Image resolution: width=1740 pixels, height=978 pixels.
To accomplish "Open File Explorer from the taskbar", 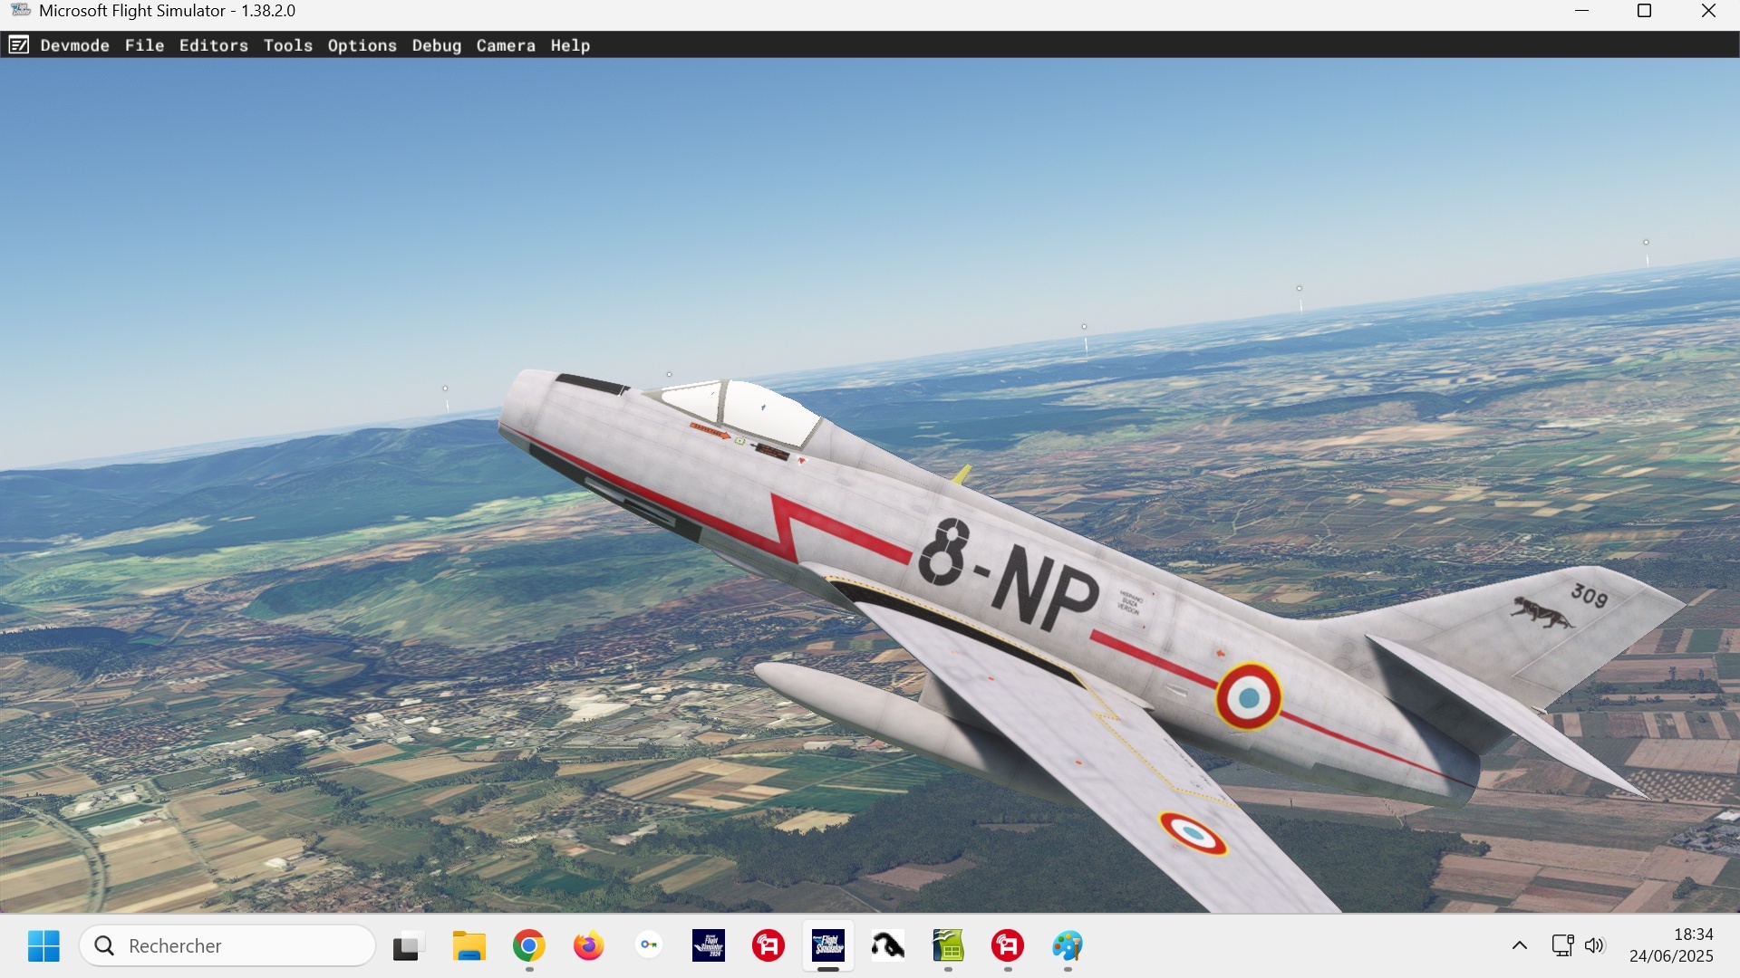I will coord(469,946).
